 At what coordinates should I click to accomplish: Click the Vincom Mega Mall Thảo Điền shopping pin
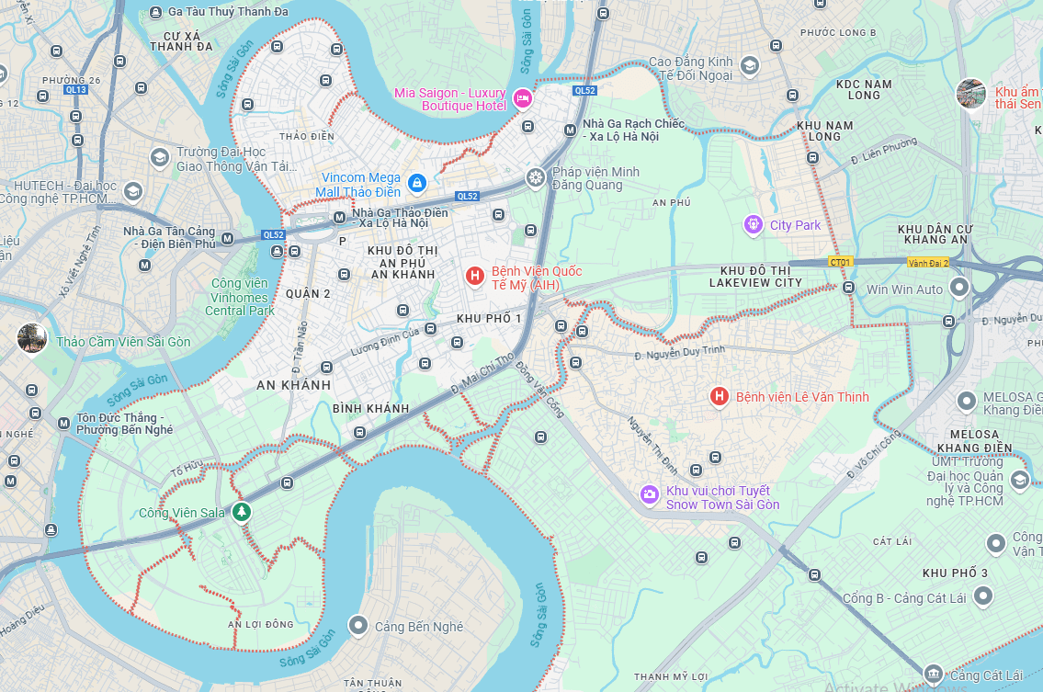click(x=417, y=183)
